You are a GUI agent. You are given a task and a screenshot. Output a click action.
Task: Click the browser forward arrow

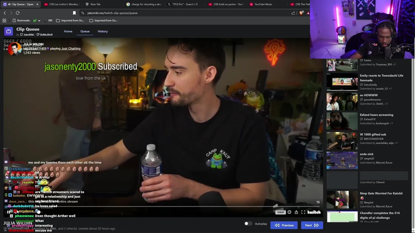tap(11, 13)
